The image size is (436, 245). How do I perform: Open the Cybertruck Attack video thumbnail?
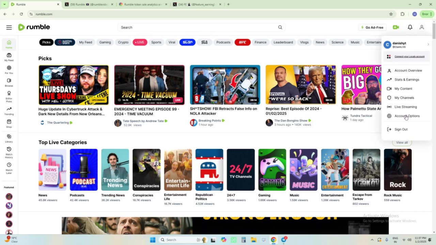pyautogui.click(x=74, y=85)
